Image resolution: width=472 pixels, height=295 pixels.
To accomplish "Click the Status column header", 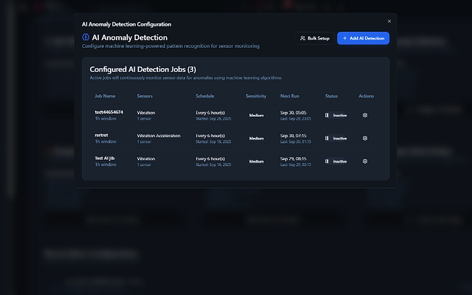I will click(332, 96).
